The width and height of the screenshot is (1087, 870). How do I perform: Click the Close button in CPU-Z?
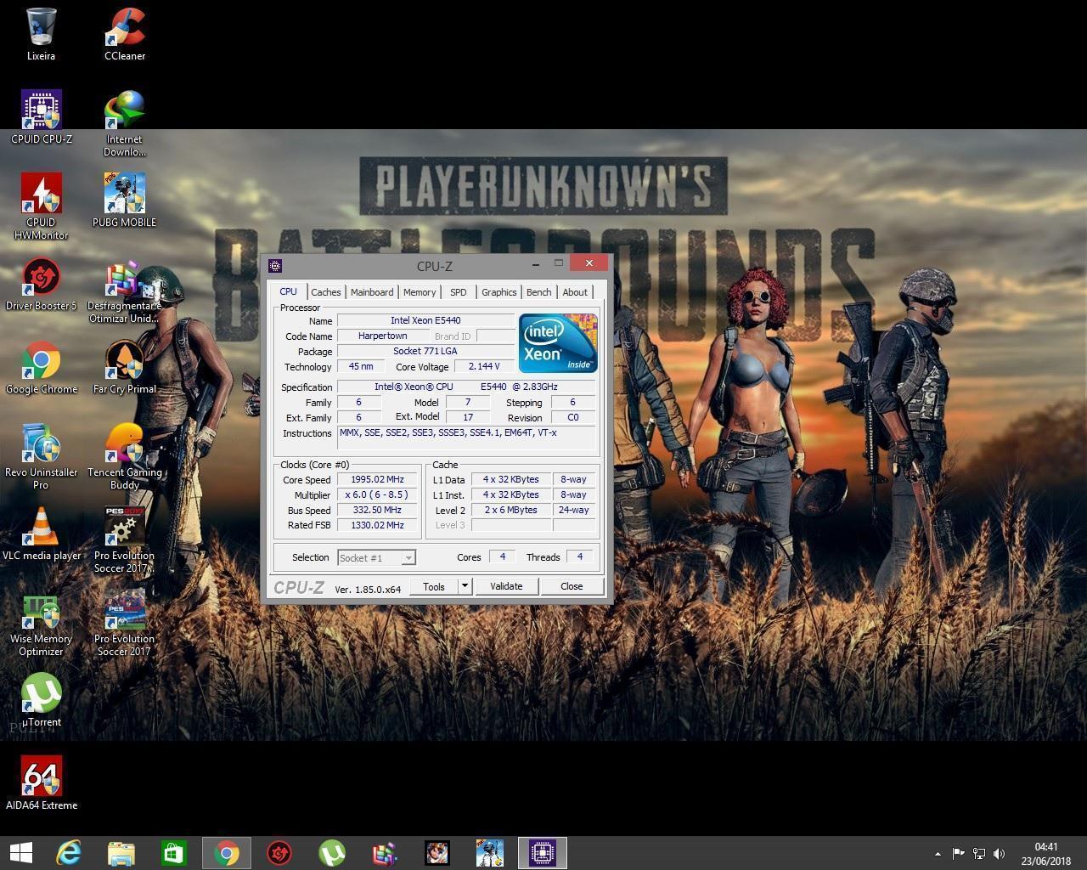572,586
